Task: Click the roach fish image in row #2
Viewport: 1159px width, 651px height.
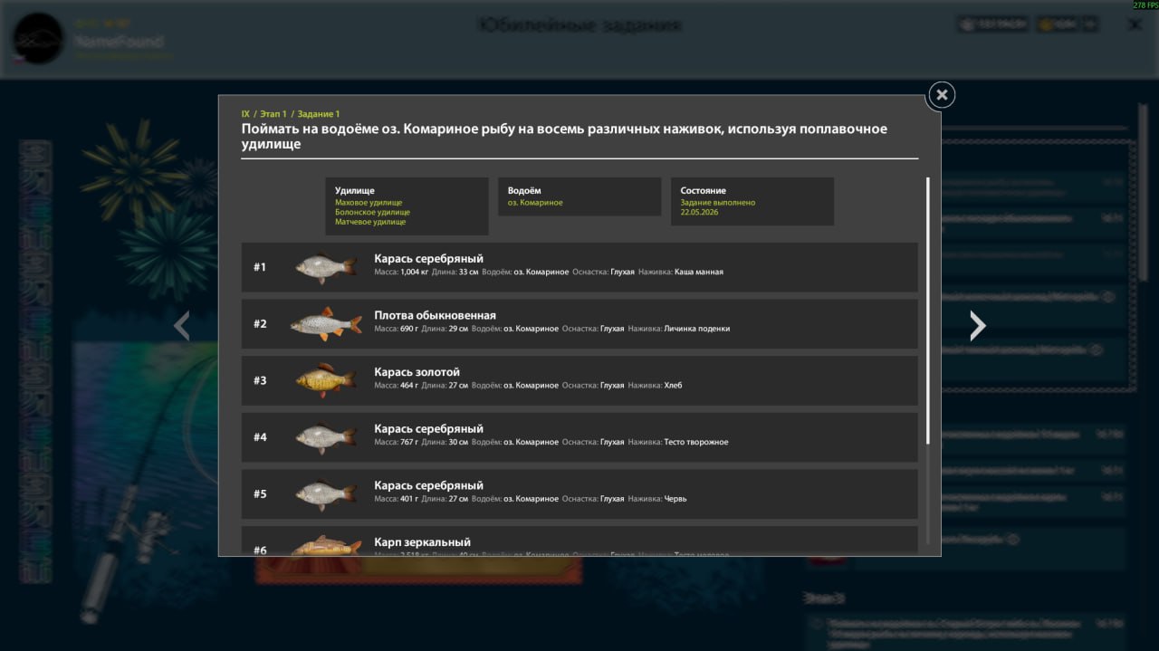Action: click(x=325, y=324)
